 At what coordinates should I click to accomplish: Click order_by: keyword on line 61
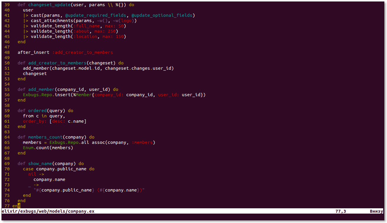[35, 121]
